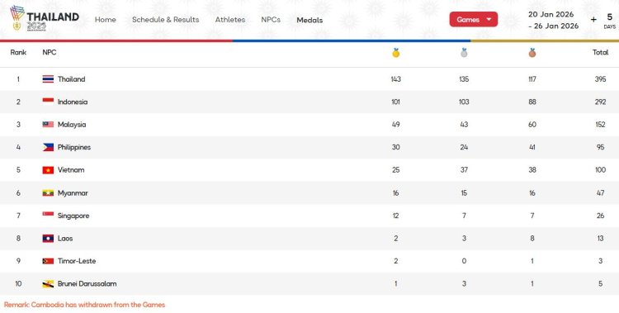Click the Laos flag icon
619x313 pixels.
click(48, 239)
